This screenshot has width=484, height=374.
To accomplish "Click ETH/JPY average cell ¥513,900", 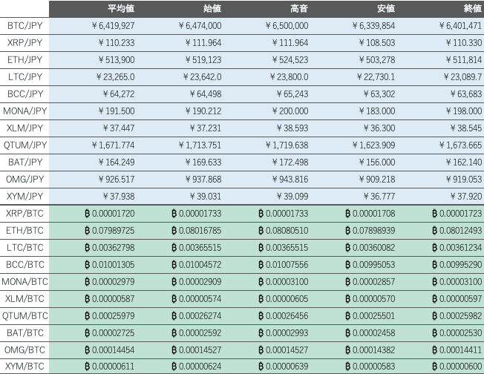I will (117, 59).
